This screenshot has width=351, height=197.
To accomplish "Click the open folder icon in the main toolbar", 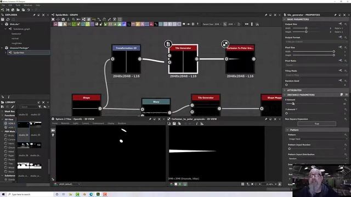I will pyautogui.click(x=18, y=10).
